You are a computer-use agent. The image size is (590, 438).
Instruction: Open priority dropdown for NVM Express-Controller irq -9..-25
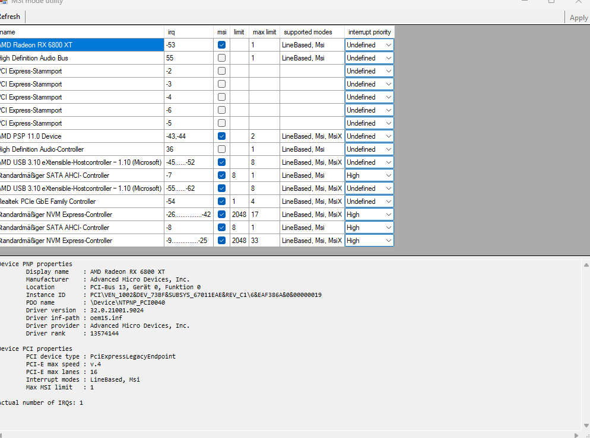tap(369, 241)
